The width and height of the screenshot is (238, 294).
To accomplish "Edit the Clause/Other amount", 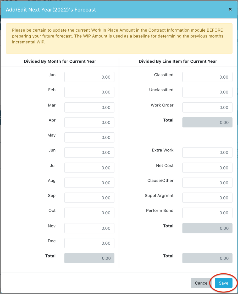I will tap(207, 183).
